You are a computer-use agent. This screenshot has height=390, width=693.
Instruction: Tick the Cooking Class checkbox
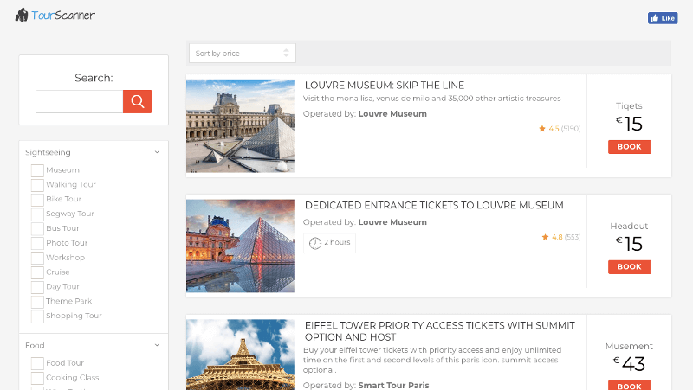point(37,378)
